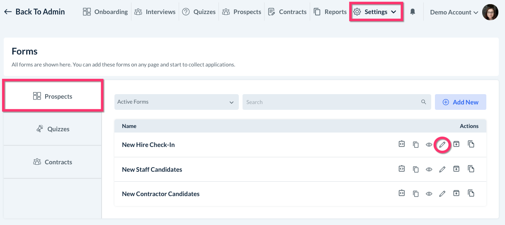Duplicate the New Staff Candidates form

tap(471, 169)
